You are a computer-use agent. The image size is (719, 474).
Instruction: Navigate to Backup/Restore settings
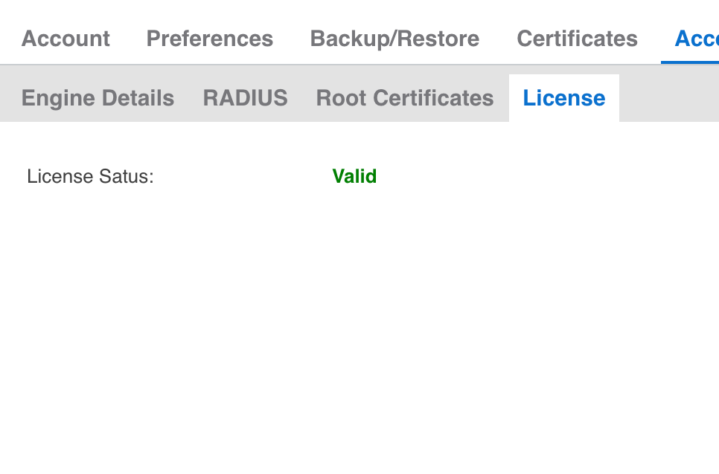point(394,39)
